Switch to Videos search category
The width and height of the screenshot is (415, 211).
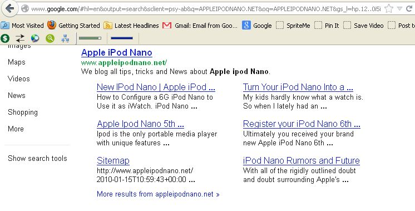click(x=19, y=79)
